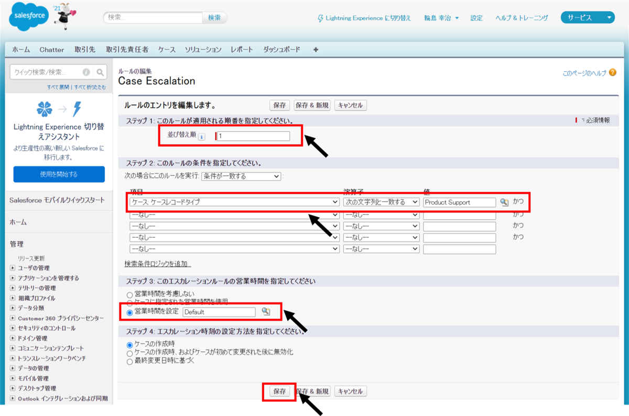The width and height of the screenshot is (629, 416).
Task: Open the 条件が一致する dropdown
Action: [241, 176]
